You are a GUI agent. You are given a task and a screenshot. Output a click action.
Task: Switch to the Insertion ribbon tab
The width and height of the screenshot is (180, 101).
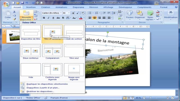31,7
